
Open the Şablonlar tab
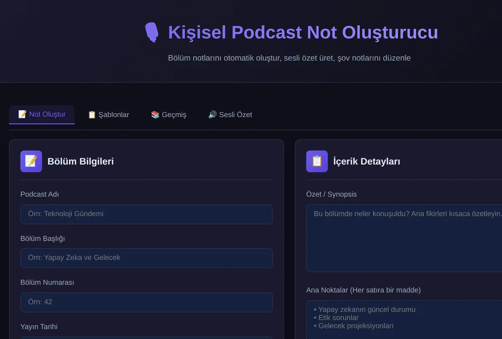pos(108,115)
